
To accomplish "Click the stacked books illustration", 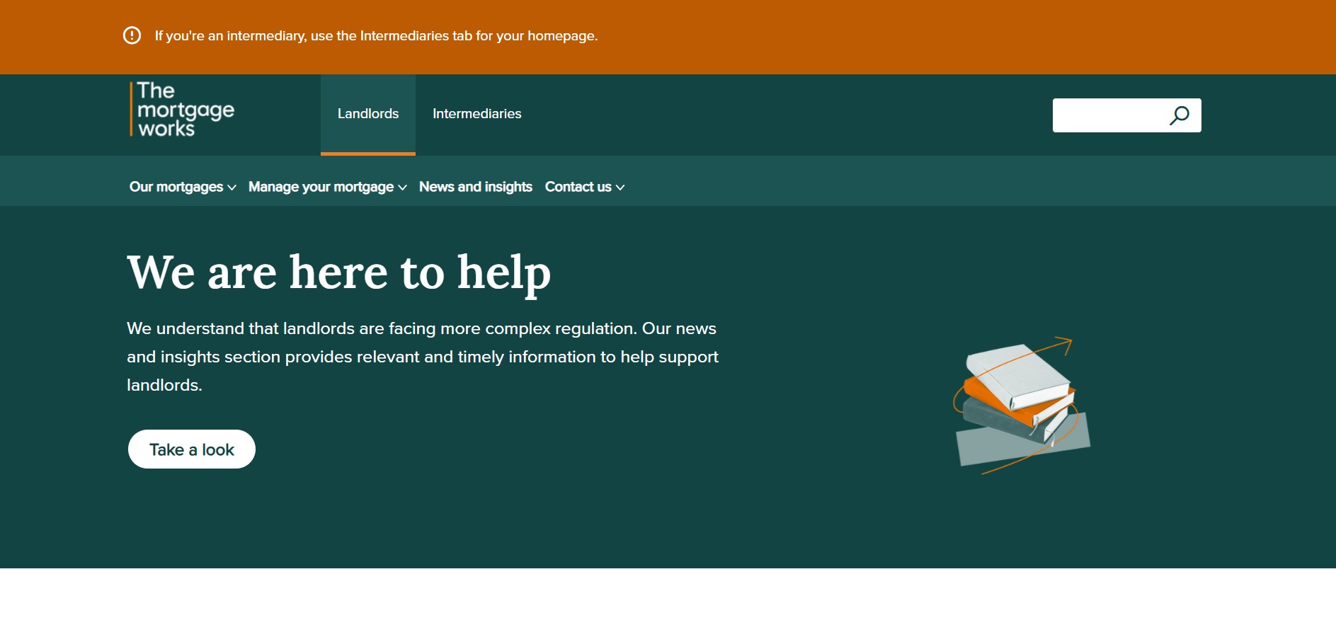I will [x=1022, y=405].
